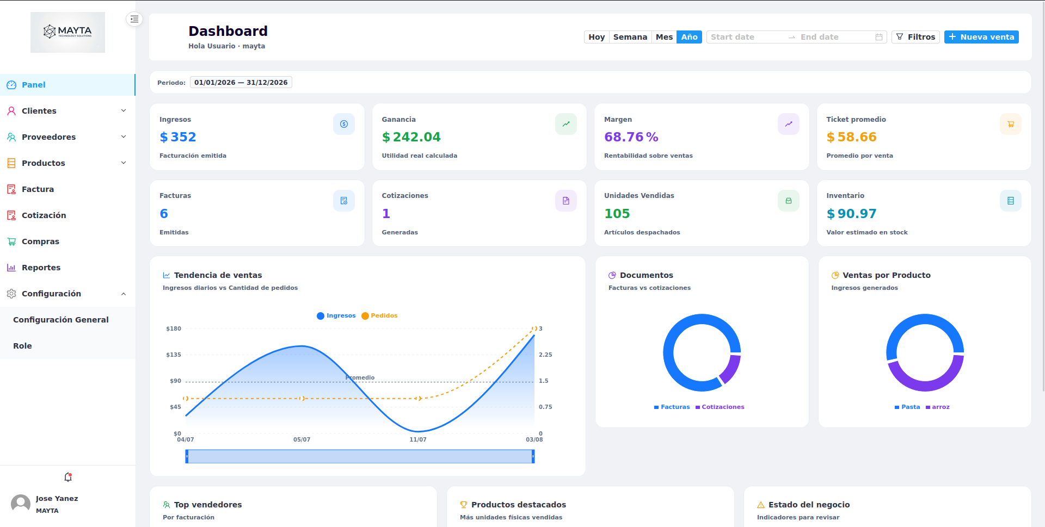
Task: Click the End date input field
Action: pyautogui.click(x=835, y=37)
